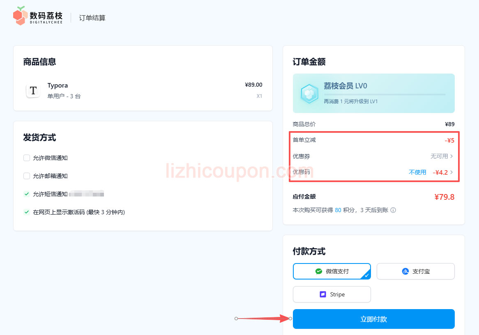The height and width of the screenshot is (335, 479).
Task: Click the DigitaLychee logo icon
Action: (x=21, y=16)
